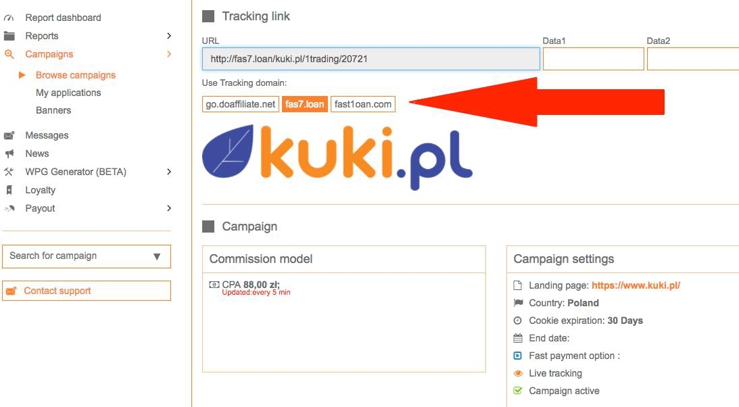Open Report dashboard gauge icon

tap(9, 18)
